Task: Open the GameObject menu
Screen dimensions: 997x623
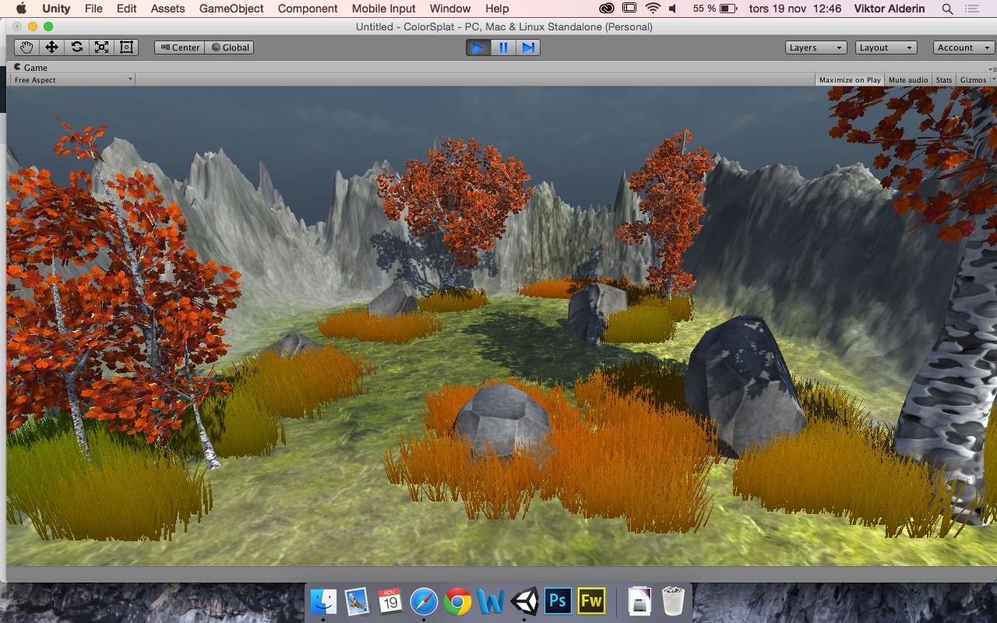Action: click(x=231, y=9)
